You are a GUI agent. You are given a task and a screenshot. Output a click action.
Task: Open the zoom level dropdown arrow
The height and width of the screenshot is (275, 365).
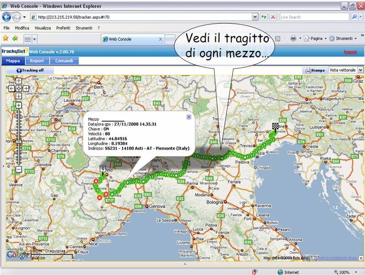(x=356, y=272)
